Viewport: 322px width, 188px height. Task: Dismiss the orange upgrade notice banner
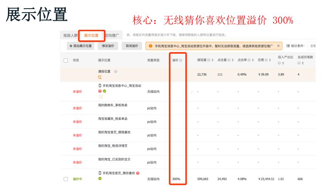(x=278, y=46)
